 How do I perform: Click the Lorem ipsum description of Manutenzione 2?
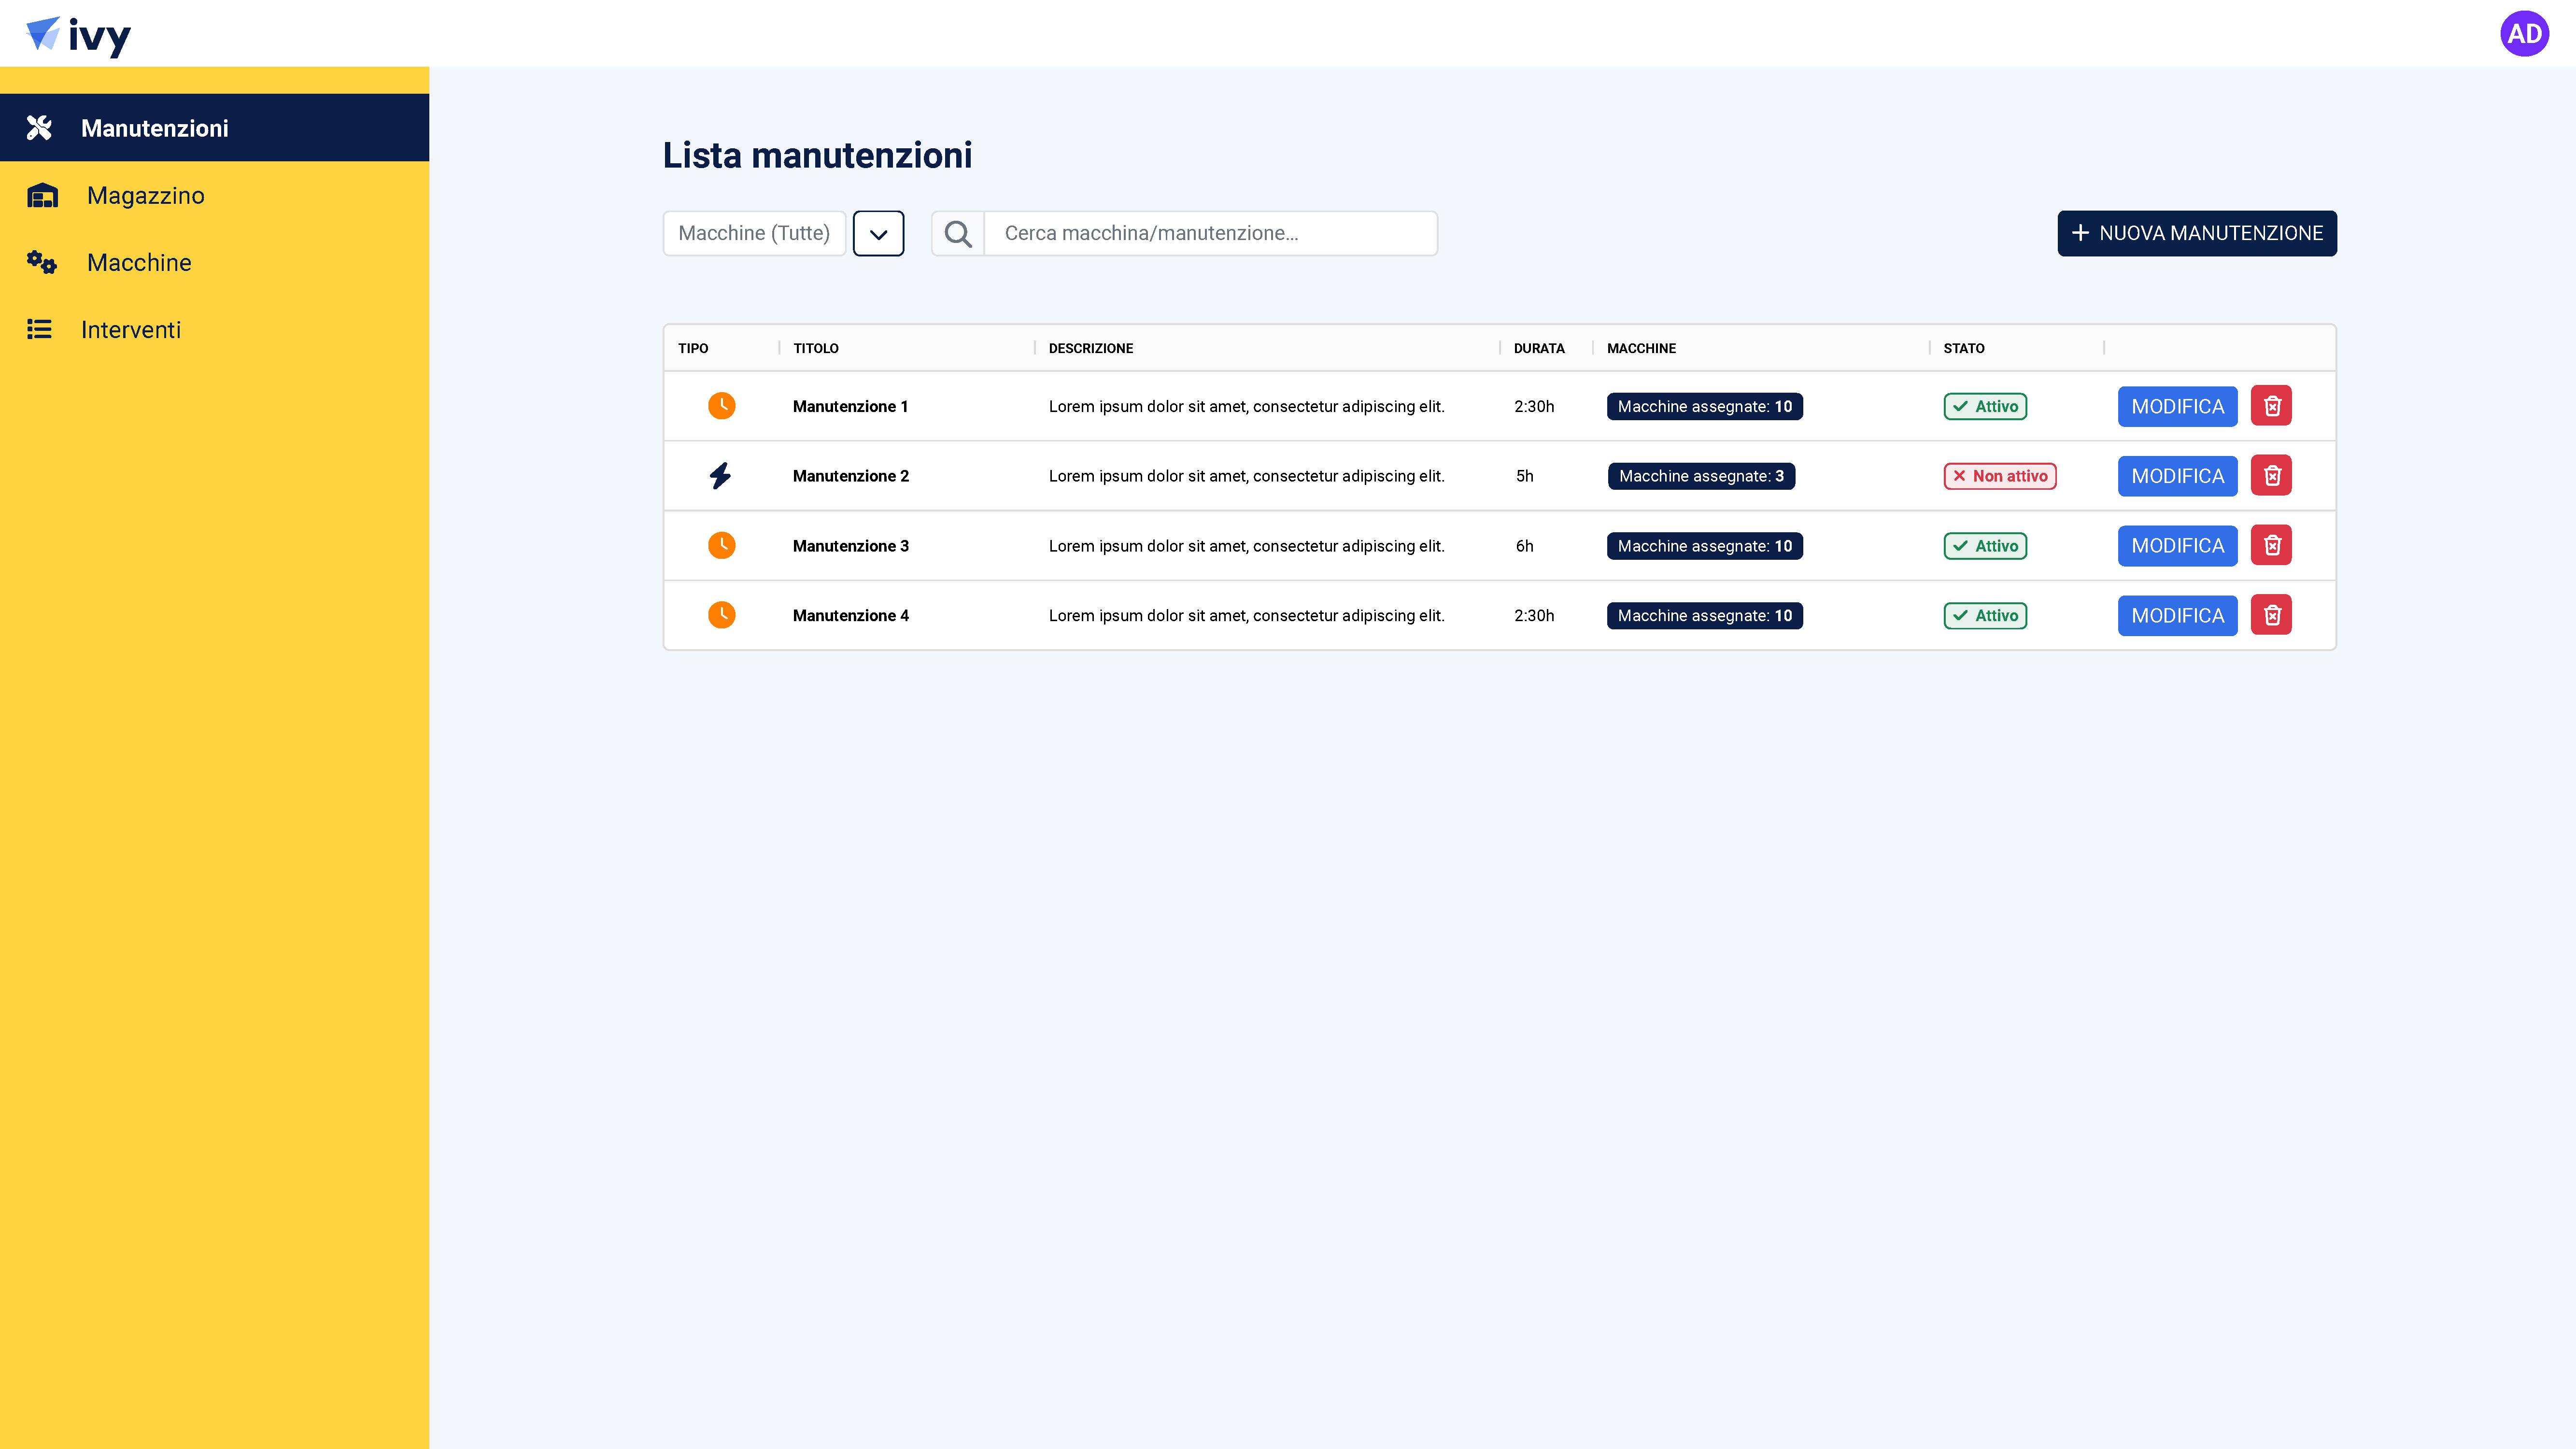pyautogui.click(x=1246, y=476)
